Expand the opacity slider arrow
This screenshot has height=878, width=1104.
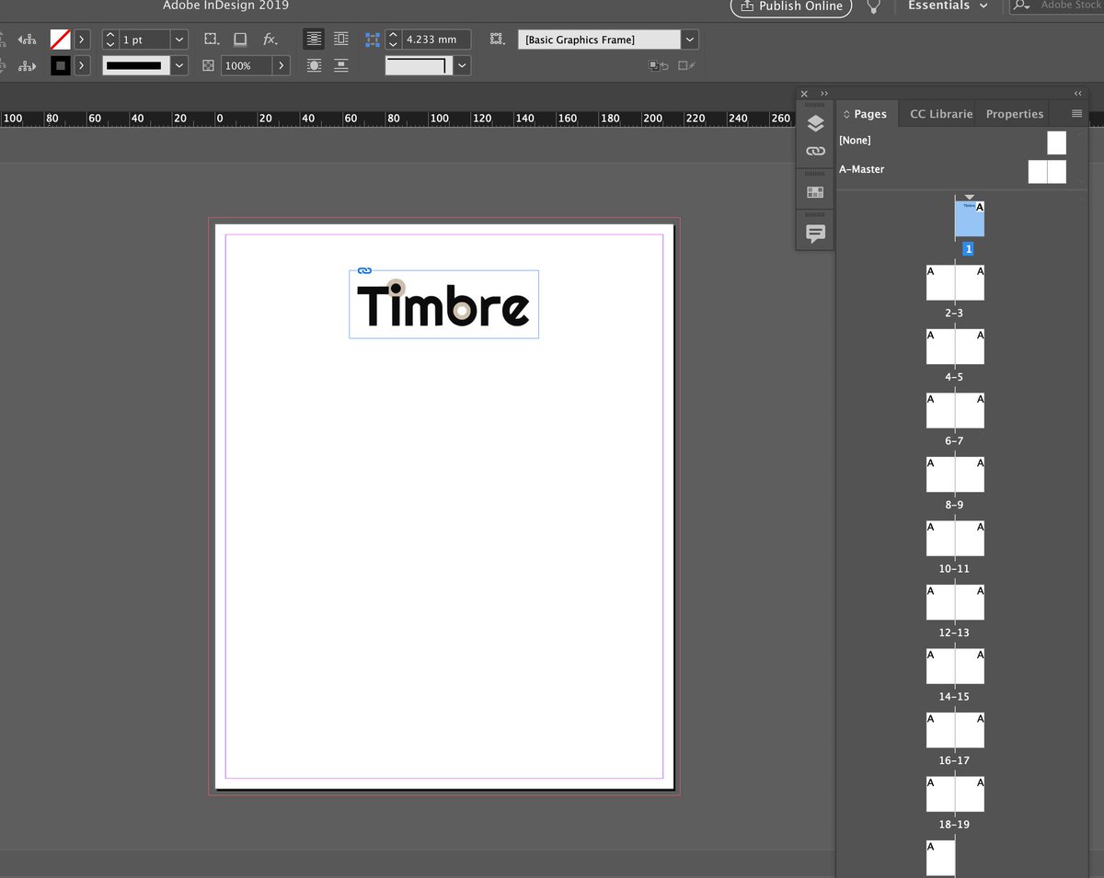(x=282, y=65)
